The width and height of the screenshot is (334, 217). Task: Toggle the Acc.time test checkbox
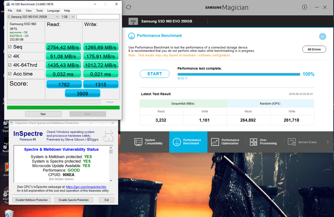tap(10, 74)
